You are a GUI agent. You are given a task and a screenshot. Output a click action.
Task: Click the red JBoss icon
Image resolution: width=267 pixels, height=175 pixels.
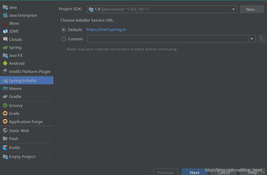tap(5, 23)
